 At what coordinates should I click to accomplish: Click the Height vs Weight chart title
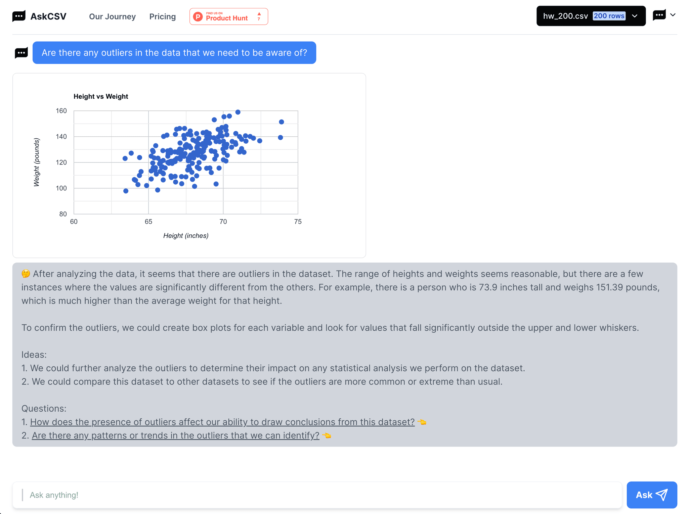(x=101, y=96)
